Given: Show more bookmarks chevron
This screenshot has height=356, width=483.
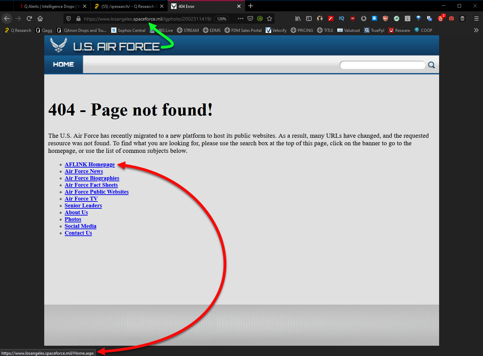Looking at the screenshot, I should pos(476,30).
